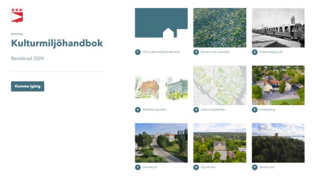Open the Stocksund forest tower thumbnail
The image size is (314, 177).
(278, 143)
